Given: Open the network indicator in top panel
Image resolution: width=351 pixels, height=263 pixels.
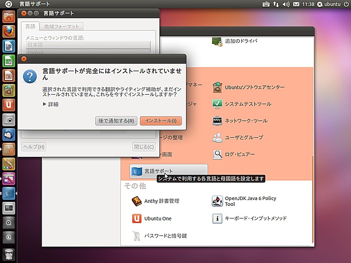Looking at the screenshot, I should tap(276, 4).
